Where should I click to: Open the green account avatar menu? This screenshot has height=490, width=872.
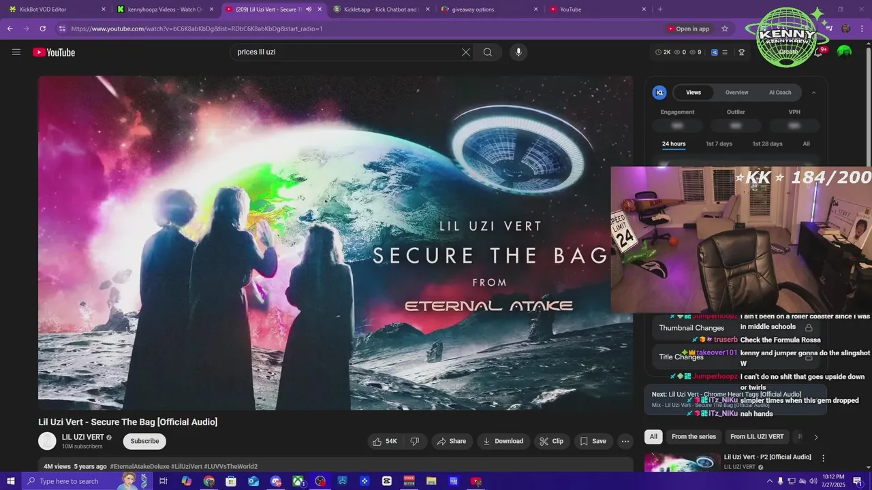coord(844,52)
